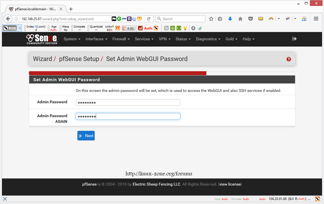Open the VPN menu in navbar
Screen dimensions: 324x204
tap(164, 39)
